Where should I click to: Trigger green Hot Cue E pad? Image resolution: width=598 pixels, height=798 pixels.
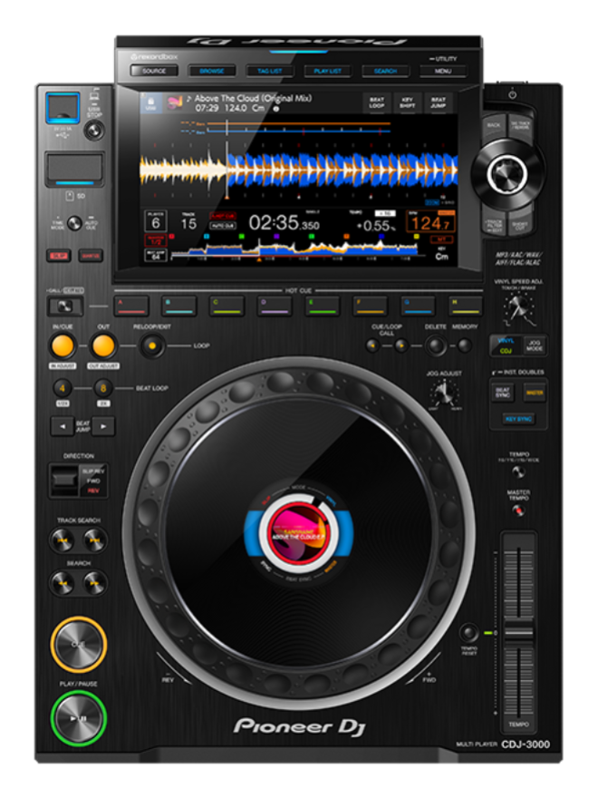pos(323,306)
